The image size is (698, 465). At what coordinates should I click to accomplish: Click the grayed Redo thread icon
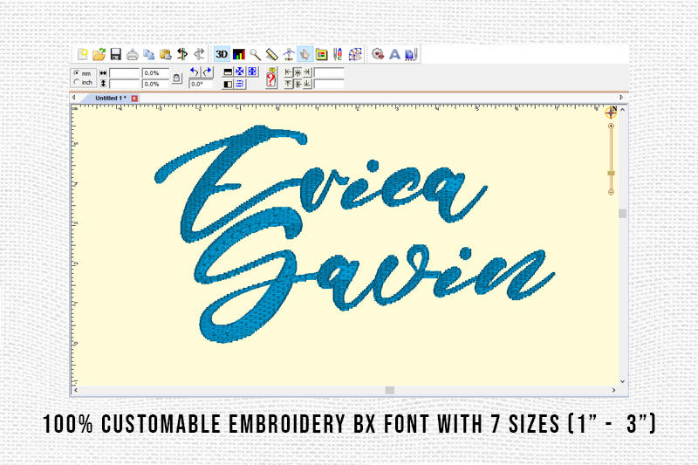point(200,54)
